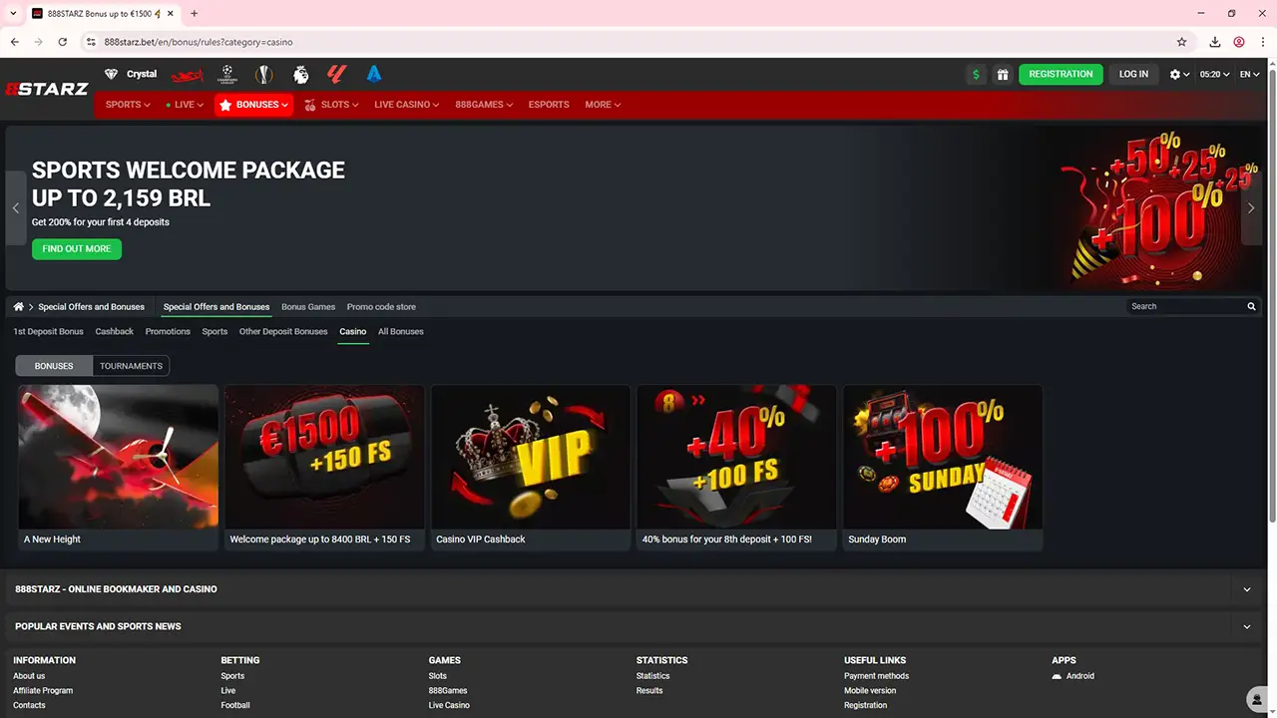This screenshot has width=1277, height=718.
Task: Click the Champions League logo icon
Action: [227, 74]
